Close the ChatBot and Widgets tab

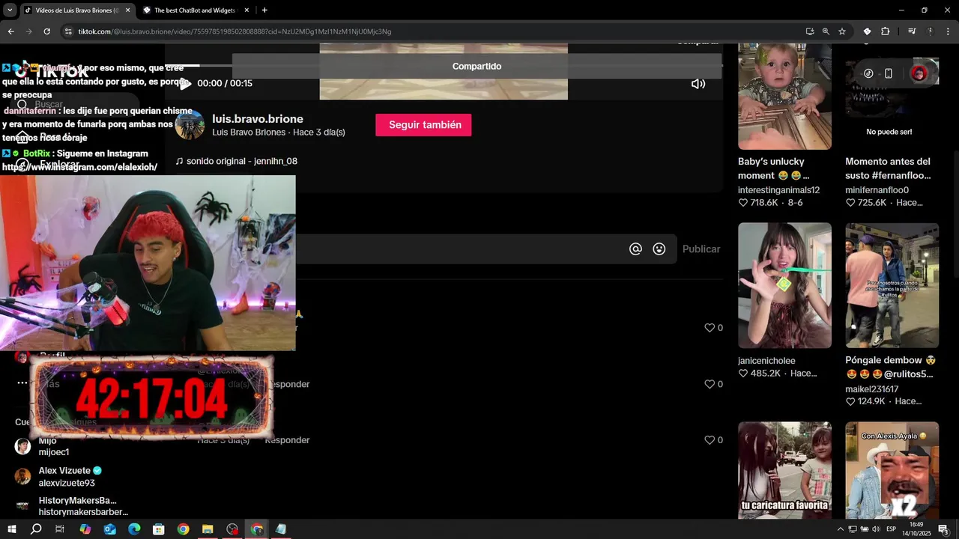click(x=246, y=10)
